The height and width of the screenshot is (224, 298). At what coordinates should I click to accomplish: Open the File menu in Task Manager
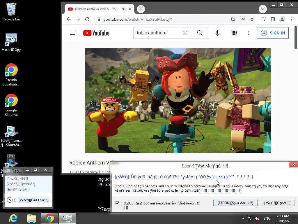17,178
